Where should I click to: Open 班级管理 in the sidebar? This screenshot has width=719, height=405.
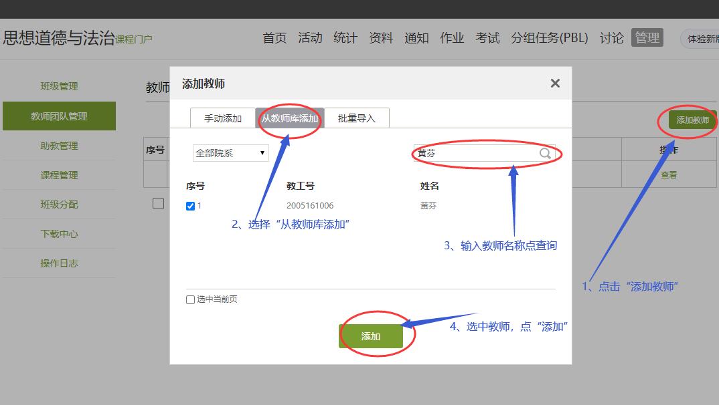pos(59,86)
